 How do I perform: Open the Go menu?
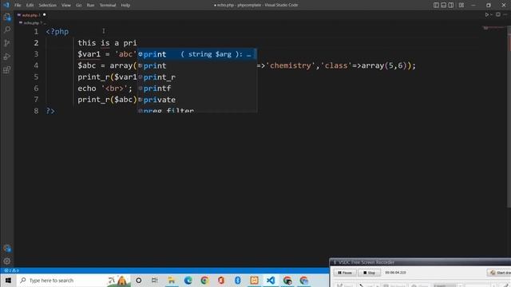[x=78, y=6]
